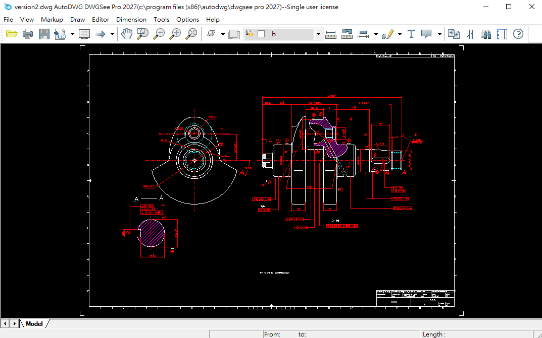This screenshot has width=542, height=338.
Task: Select the Pan hand tool
Action: (126, 34)
